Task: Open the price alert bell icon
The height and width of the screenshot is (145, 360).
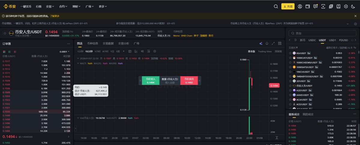Action: pyautogui.click(x=267, y=43)
